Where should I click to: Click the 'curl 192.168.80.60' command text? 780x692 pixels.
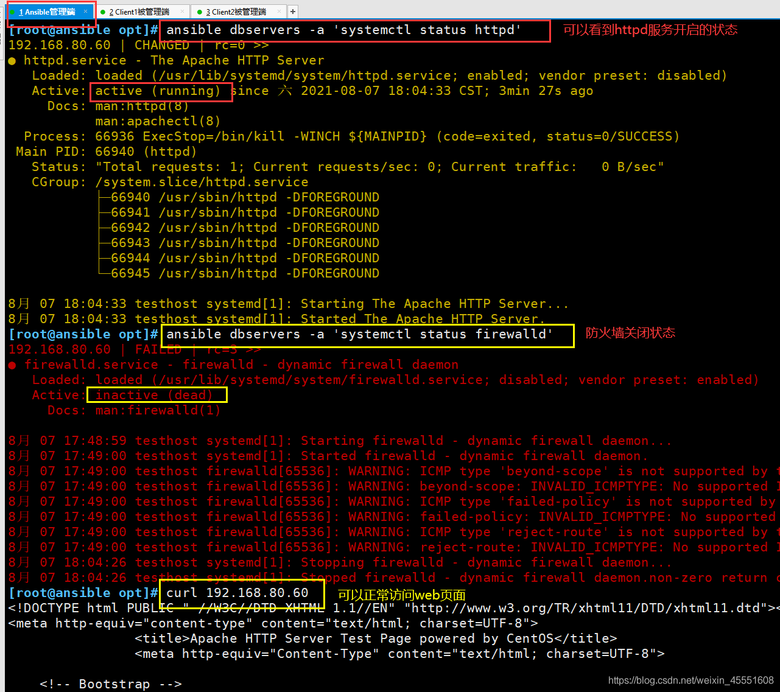[237, 593]
